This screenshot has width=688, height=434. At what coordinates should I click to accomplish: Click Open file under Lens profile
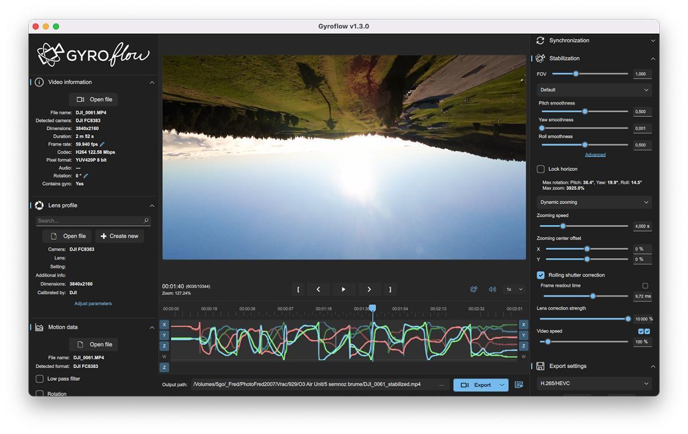point(67,236)
